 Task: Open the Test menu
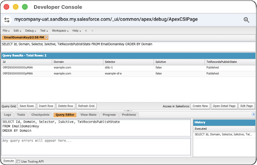coord(44,31)
